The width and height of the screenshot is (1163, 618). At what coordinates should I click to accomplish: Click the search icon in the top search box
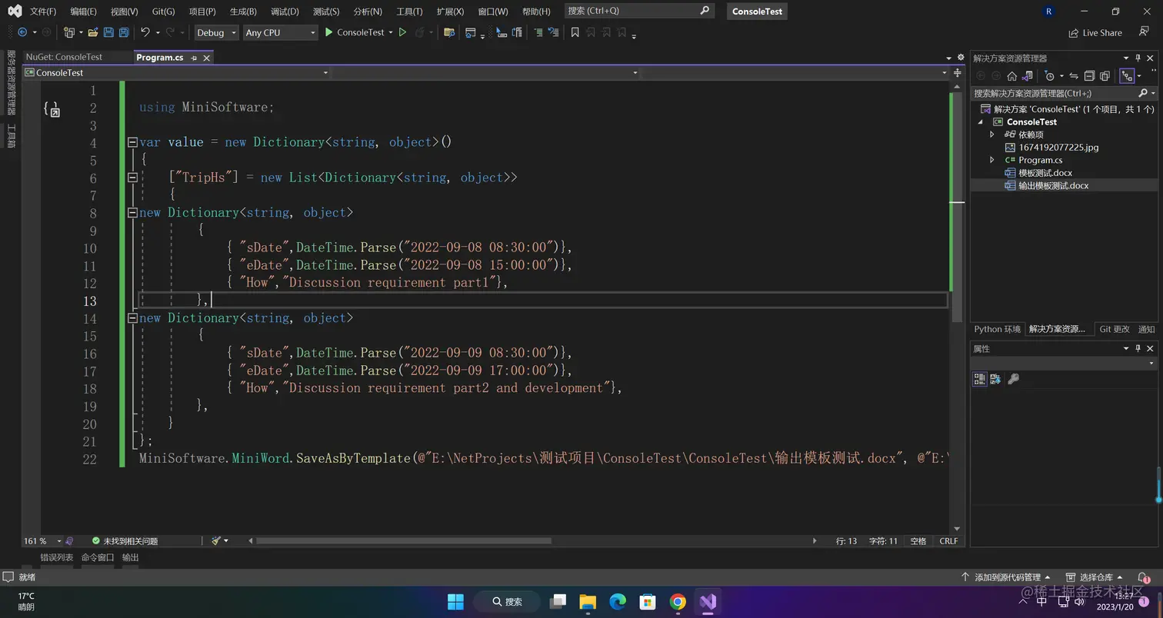(705, 11)
